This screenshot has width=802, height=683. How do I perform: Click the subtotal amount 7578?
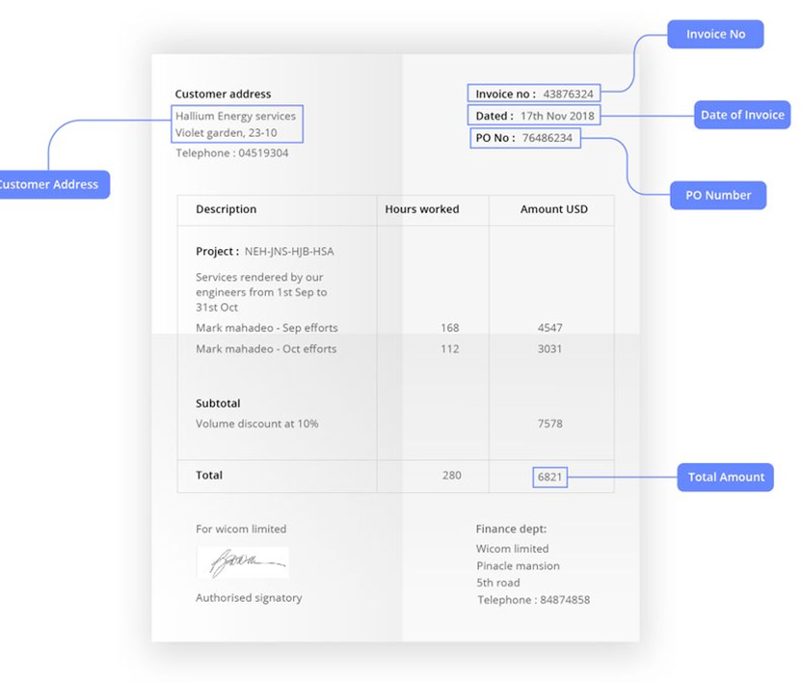[x=549, y=423]
